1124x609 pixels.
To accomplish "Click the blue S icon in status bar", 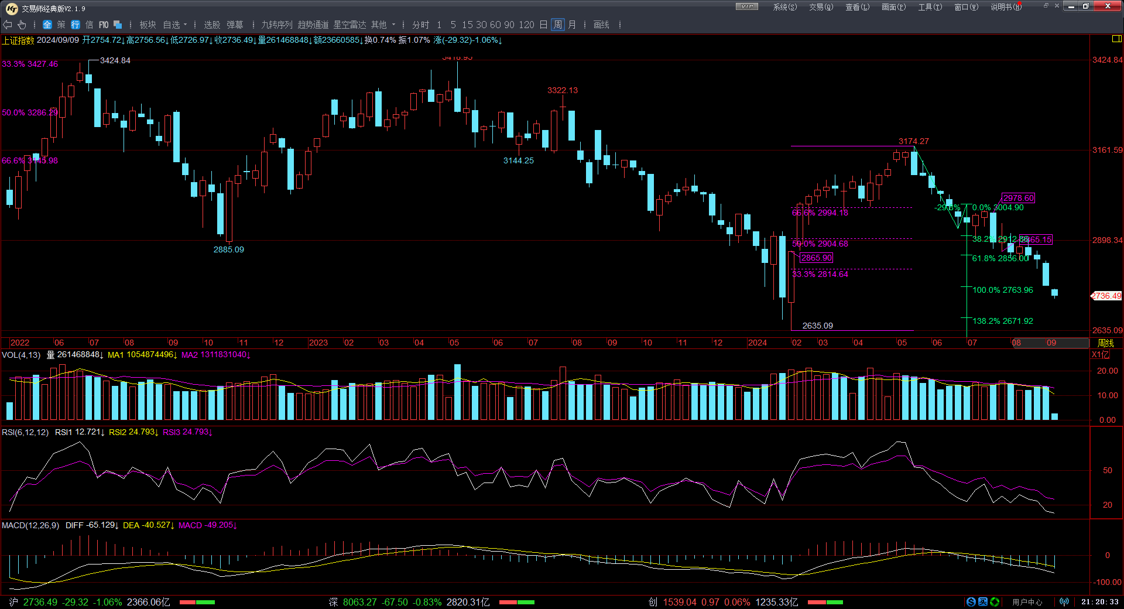I will (971, 602).
